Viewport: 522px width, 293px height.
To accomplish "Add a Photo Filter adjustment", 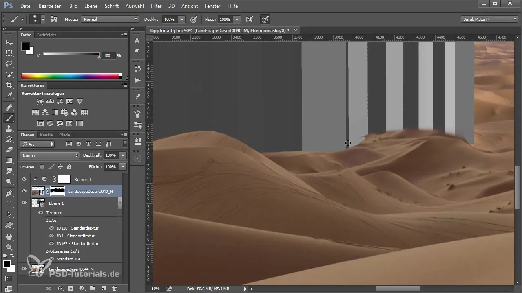I will pyautogui.click(x=64, y=113).
